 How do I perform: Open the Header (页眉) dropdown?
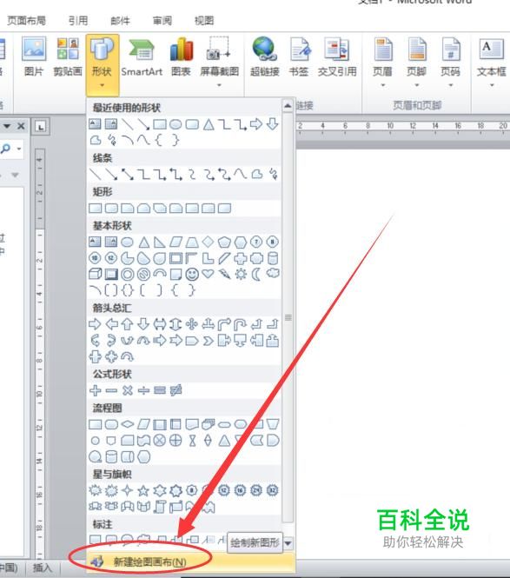pos(382,62)
